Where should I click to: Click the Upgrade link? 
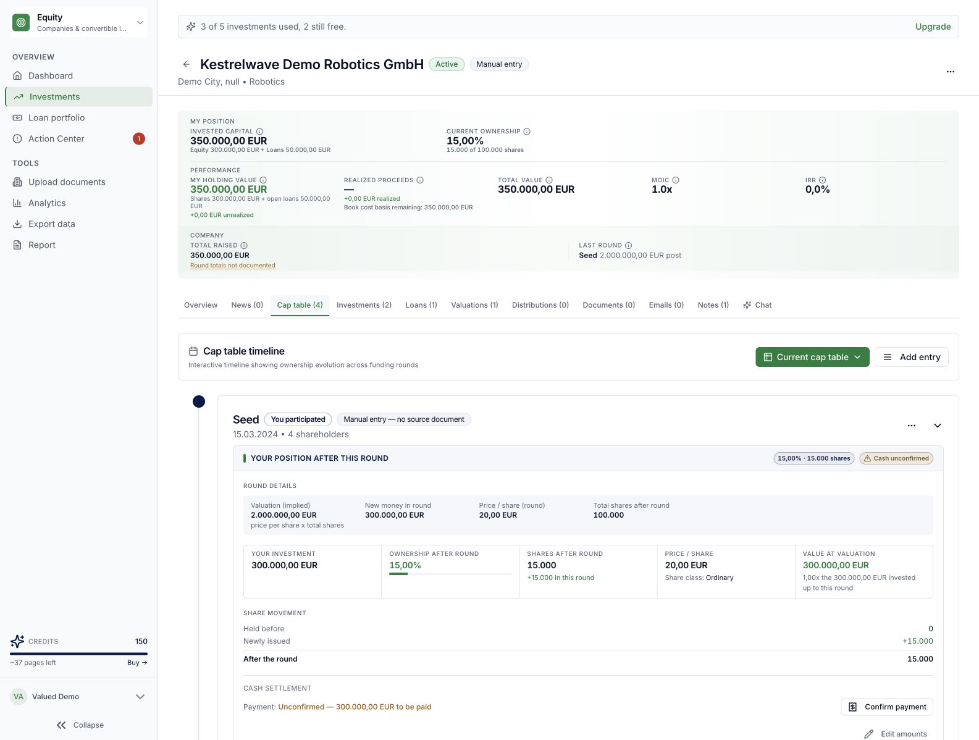pyautogui.click(x=933, y=27)
